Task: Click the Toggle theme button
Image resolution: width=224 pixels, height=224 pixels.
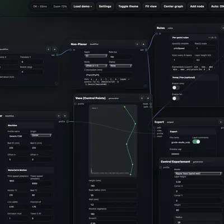Action: pos(128,6)
